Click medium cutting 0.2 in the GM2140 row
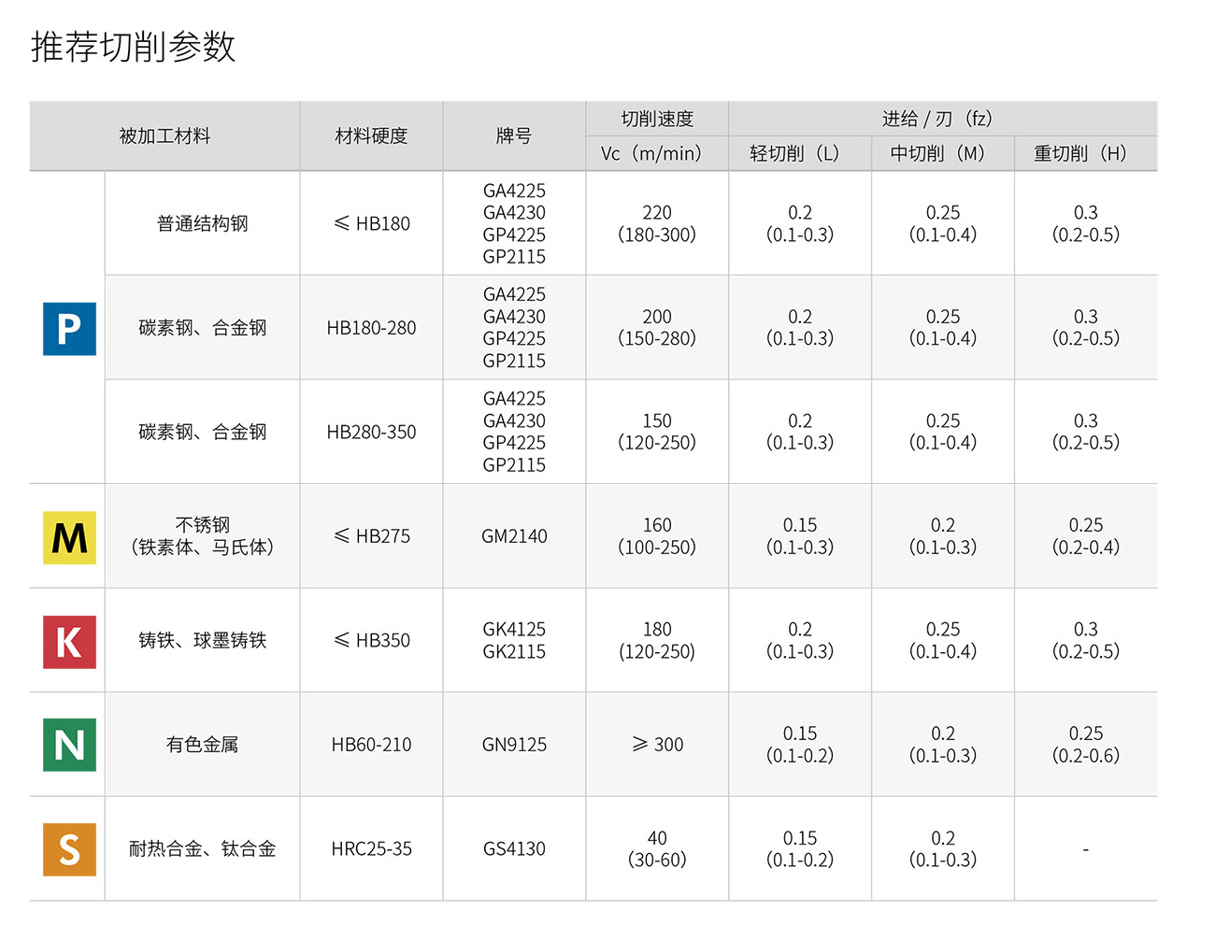The image size is (1215, 925). coord(943,536)
